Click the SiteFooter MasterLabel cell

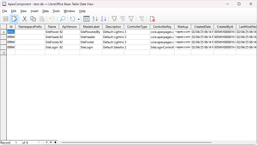click(91, 42)
